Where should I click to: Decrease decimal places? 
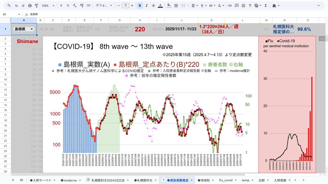pos(75,5)
